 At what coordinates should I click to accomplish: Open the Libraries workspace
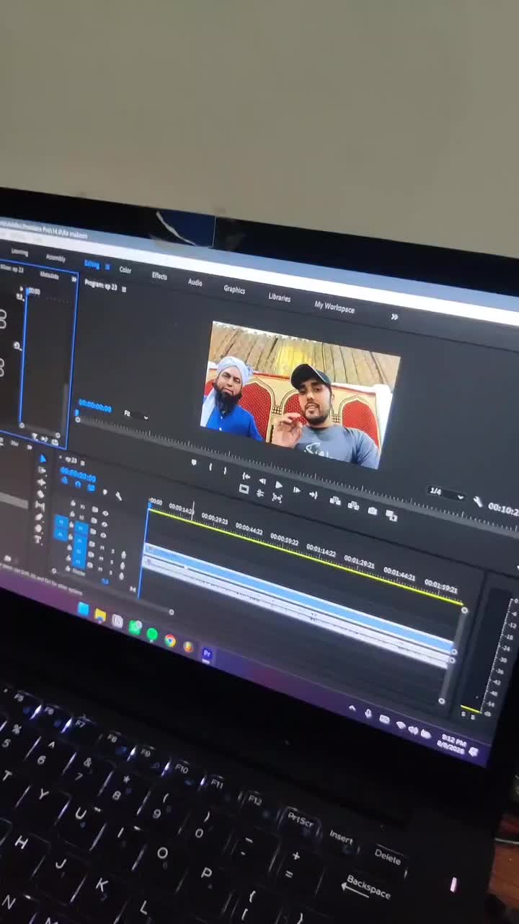[x=279, y=297]
